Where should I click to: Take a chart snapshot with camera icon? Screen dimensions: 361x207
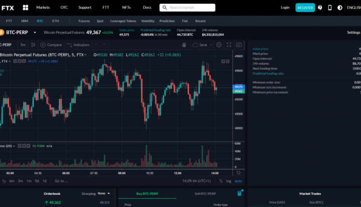238,45
